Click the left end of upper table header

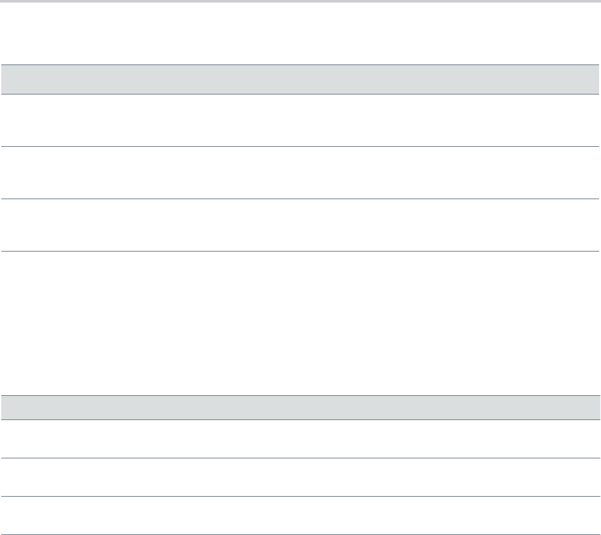[x=13, y=79]
